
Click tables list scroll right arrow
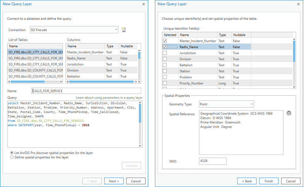pyautogui.click(x=61, y=82)
